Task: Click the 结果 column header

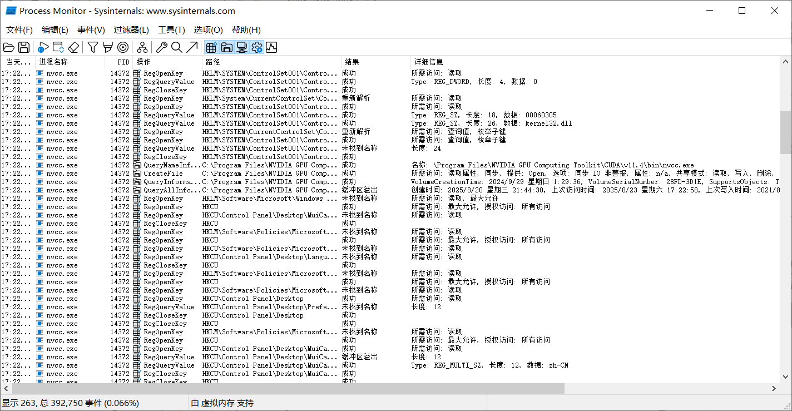Action: click(376, 62)
